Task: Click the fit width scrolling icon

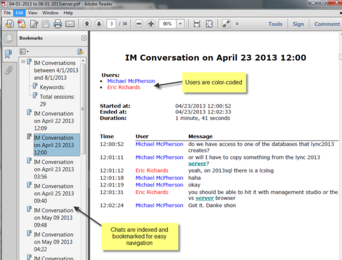Action: click(x=197, y=24)
